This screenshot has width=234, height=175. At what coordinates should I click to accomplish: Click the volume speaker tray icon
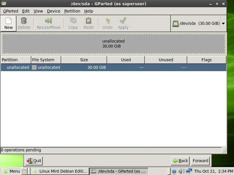[x=181, y=171]
